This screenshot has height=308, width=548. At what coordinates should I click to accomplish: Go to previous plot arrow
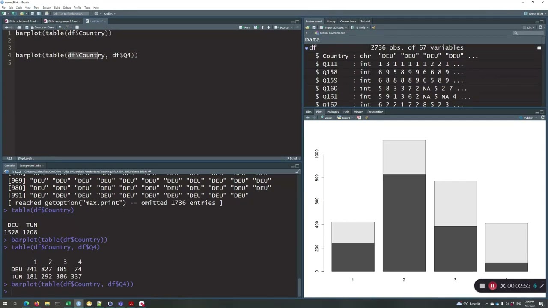coord(307,118)
